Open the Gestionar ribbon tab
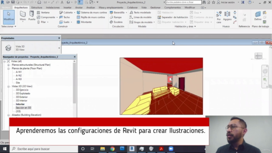Viewport: 272px width, 153px height. click(x=155, y=8)
